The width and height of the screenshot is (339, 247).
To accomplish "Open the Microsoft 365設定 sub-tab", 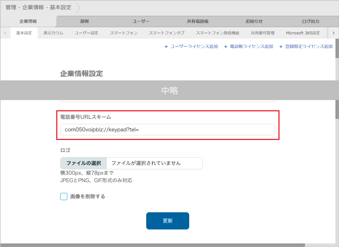I will pyautogui.click(x=303, y=33).
